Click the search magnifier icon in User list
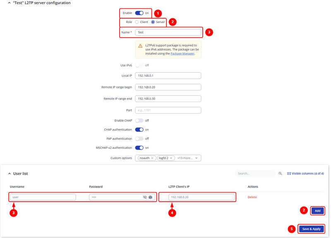This screenshot has width=331, height=238. pos(281,174)
